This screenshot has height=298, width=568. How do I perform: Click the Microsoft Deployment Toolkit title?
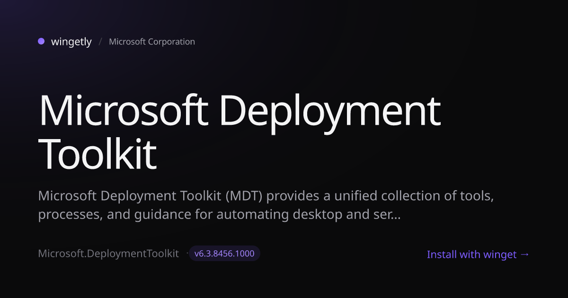pos(240,132)
